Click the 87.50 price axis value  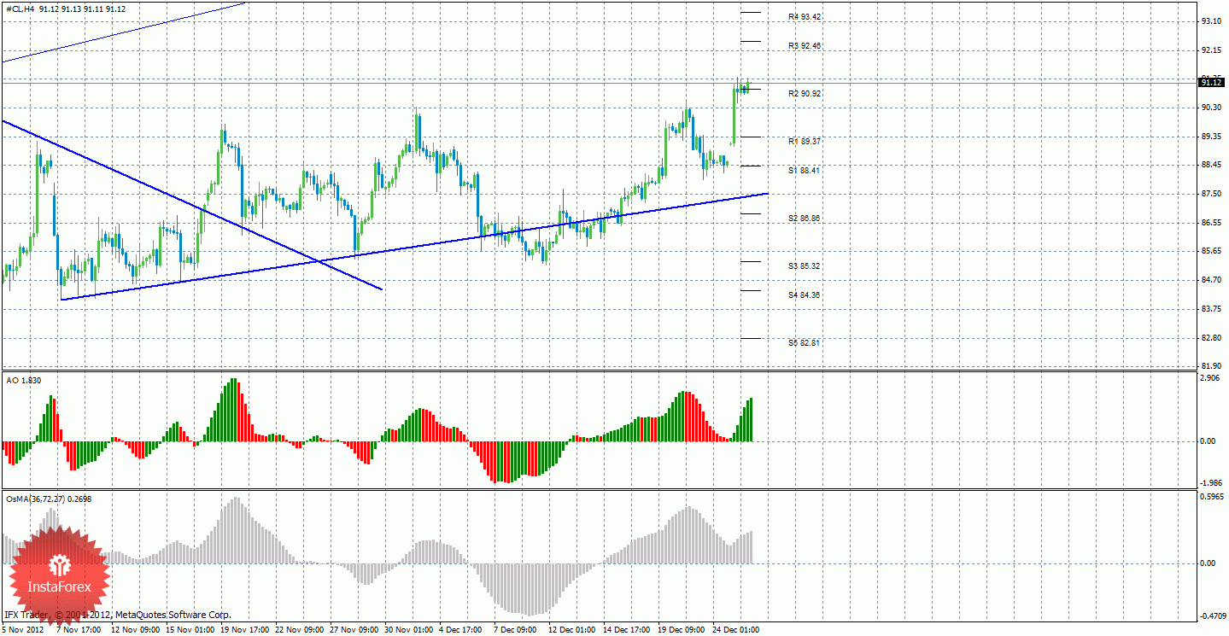click(1211, 194)
